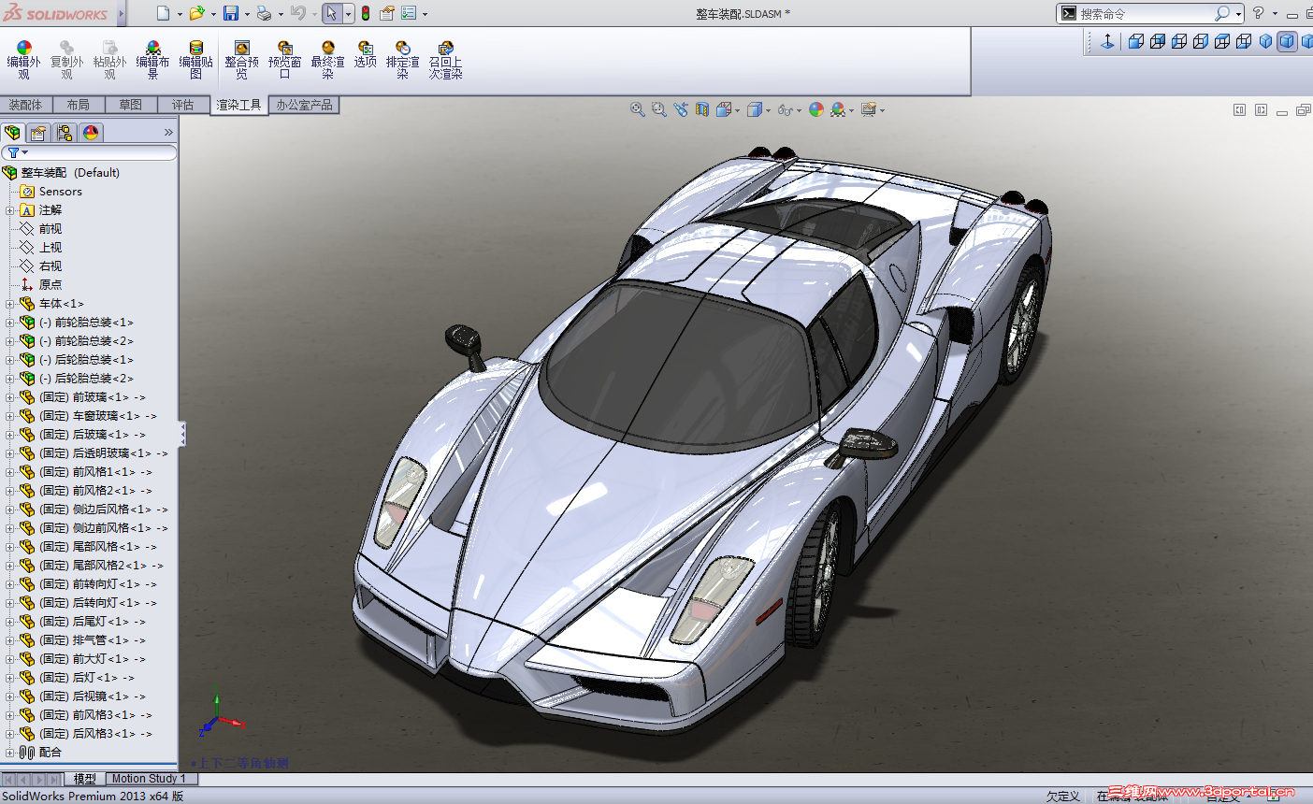Open the dropdown arrow beside the Save icon
1313x804 pixels.
[x=247, y=14]
